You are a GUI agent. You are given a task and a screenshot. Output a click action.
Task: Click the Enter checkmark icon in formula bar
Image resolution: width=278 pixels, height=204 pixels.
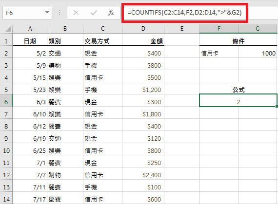94,13
